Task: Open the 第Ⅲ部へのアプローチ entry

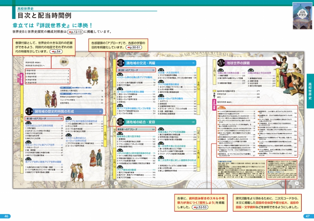Action: pyautogui.click(x=136, y=129)
